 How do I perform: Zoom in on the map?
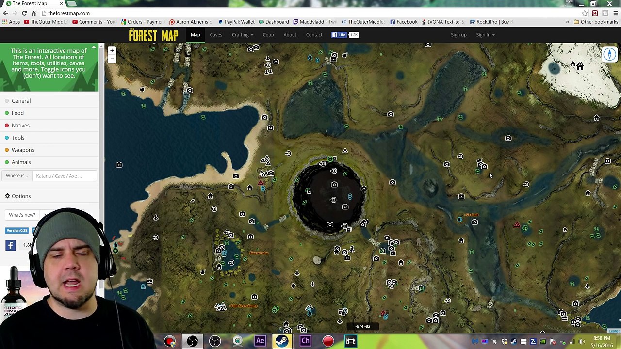[x=112, y=50]
